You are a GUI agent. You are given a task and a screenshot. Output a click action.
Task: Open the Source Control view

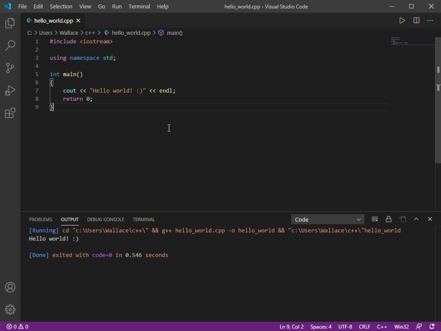10,68
